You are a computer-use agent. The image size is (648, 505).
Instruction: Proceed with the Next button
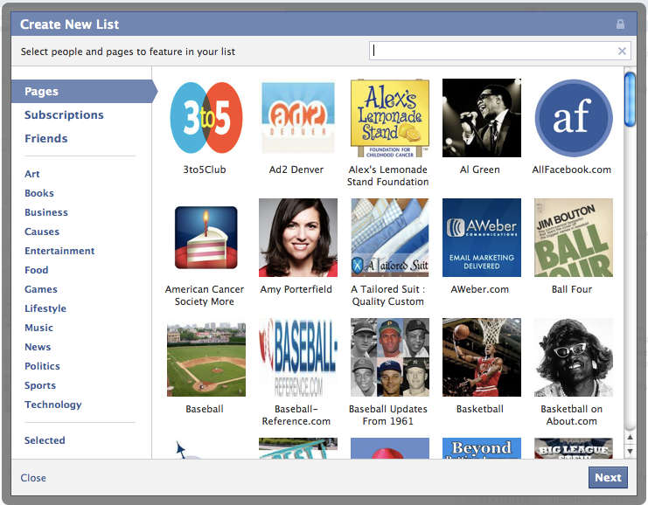608,477
